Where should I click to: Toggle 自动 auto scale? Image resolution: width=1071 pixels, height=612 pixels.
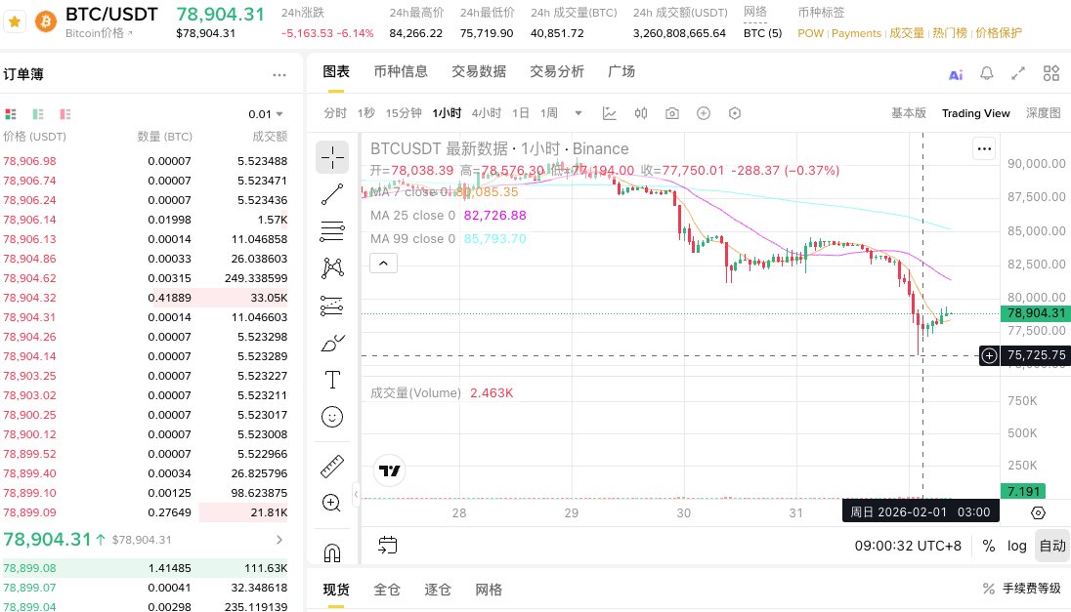(1051, 546)
